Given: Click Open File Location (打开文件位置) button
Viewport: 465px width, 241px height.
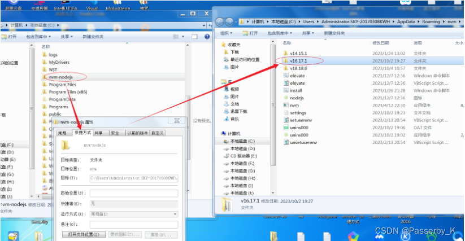Looking at the screenshot, I should pos(84,234).
